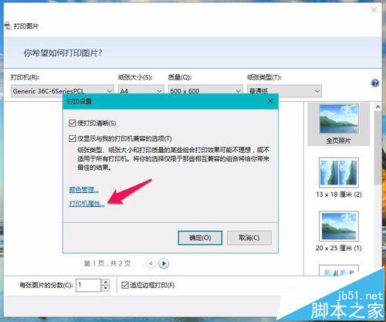Viewport: 386px width, 322px height.
Task: Toggle 使打印清晰(S) checkbox
Action: pos(73,123)
